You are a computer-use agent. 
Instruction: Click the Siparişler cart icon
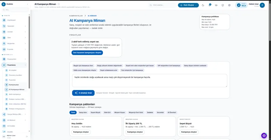(x=4, y=26)
